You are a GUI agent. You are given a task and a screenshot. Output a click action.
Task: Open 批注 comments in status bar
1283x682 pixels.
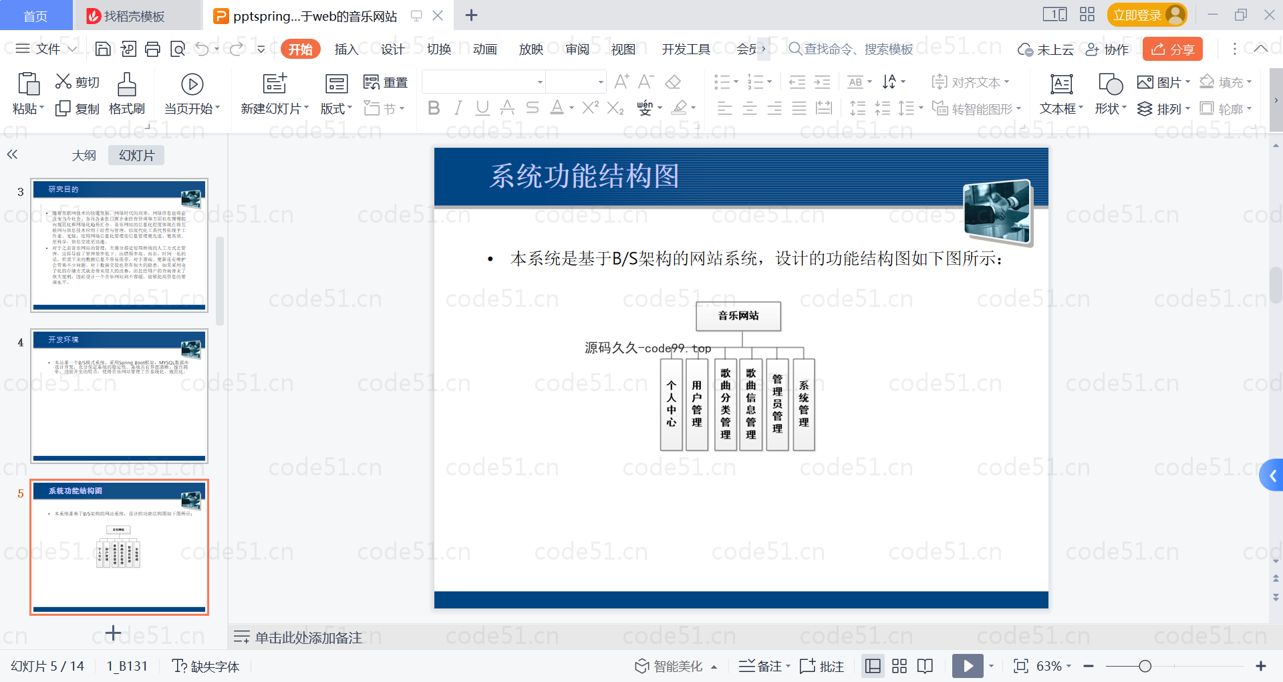pos(822,666)
